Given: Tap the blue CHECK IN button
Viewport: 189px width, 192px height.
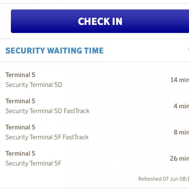Looking at the screenshot, I should [100, 21].
